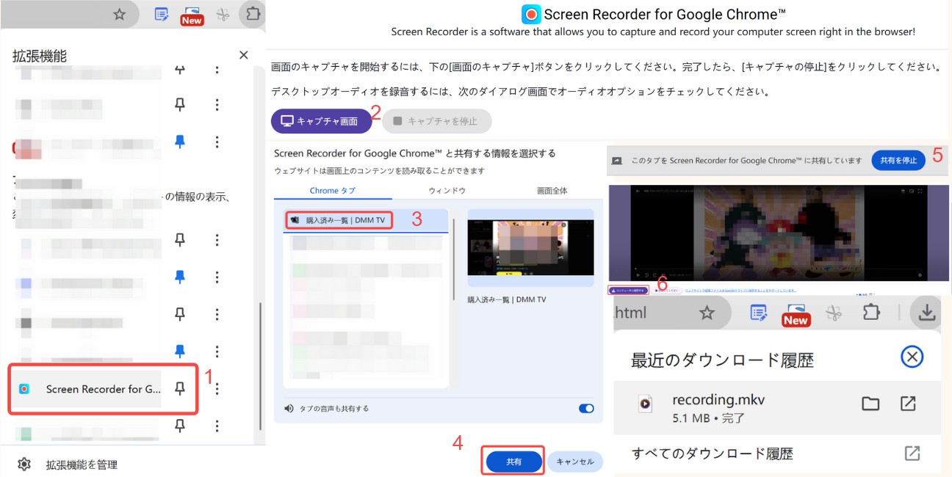Click the speaker icon beside タブの音声も共有する

point(289,409)
